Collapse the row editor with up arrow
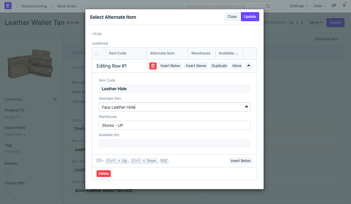 coord(249,66)
